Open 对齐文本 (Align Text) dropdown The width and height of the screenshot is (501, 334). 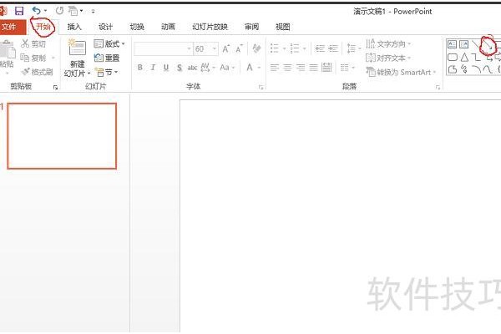tap(388, 58)
